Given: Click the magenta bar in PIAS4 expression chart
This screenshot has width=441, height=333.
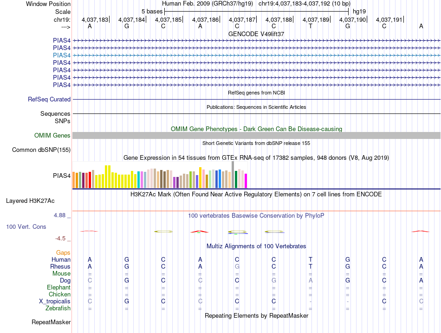Looking at the screenshot, I should (x=246, y=181).
